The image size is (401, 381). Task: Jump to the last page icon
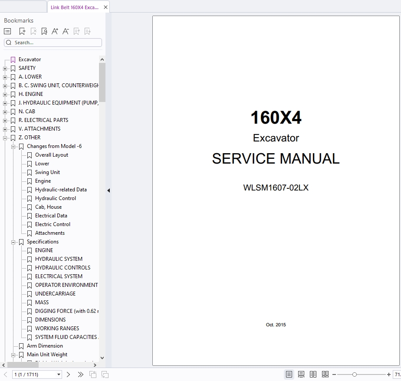pyautogui.click(x=81, y=374)
